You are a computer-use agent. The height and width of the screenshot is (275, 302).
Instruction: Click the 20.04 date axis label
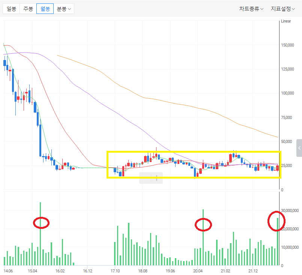tap(198, 271)
